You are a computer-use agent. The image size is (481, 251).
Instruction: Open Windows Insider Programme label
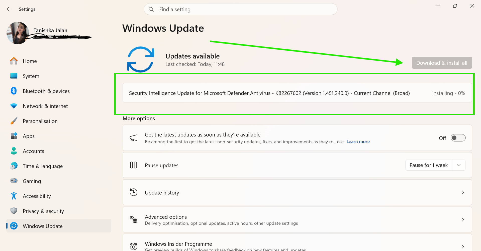178,244
